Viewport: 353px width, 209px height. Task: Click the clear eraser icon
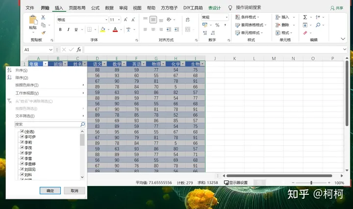[305, 33]
